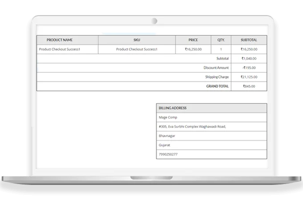303x200 pixels.
Task: Click the Subtotal amount ₹1,040.00
Action: (x=249, y=59)
